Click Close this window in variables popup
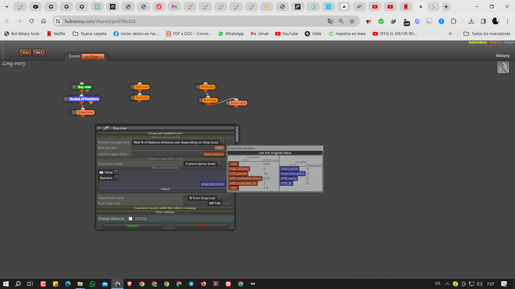 tap(241, 148)
